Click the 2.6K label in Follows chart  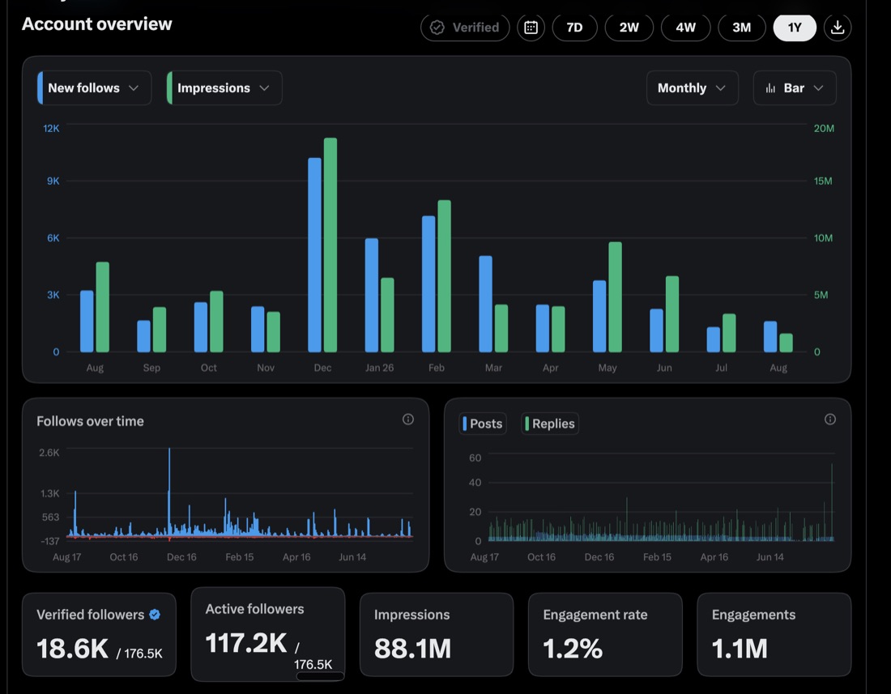point(49,453)
